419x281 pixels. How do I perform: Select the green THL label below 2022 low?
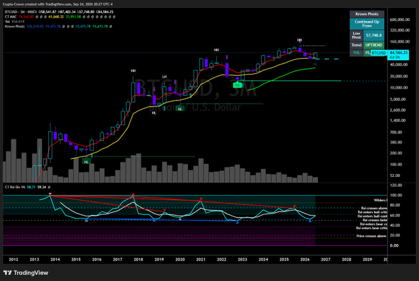pos(237,85)
